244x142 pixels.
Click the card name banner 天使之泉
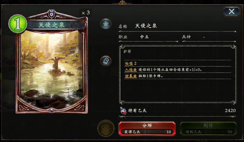point(52,25)
